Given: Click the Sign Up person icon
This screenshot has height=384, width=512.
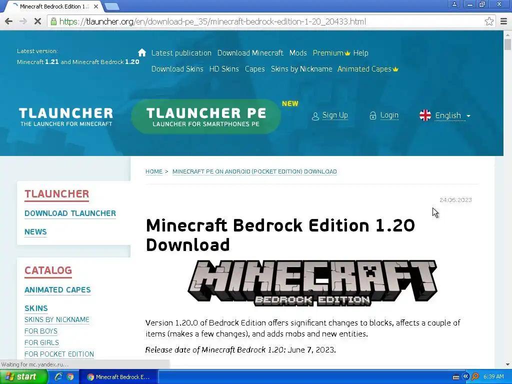Looking at the screenshot, I should pyautogui.click(x=315, y=116).
